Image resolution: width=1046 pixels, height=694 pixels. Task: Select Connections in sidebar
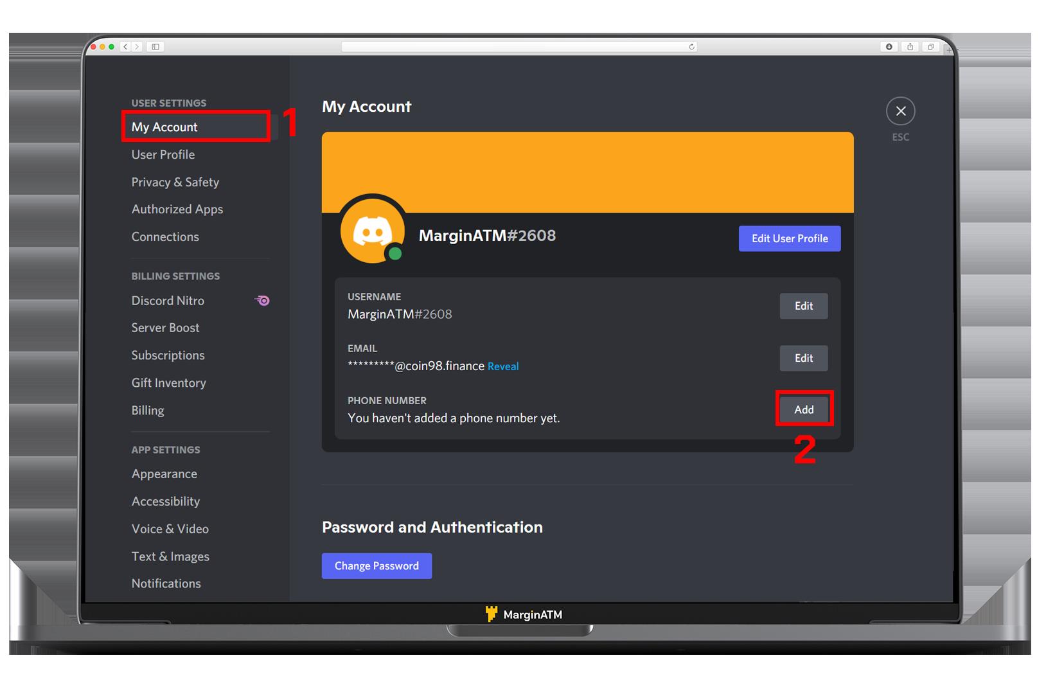pyautogui.click(x=165, y=236)
